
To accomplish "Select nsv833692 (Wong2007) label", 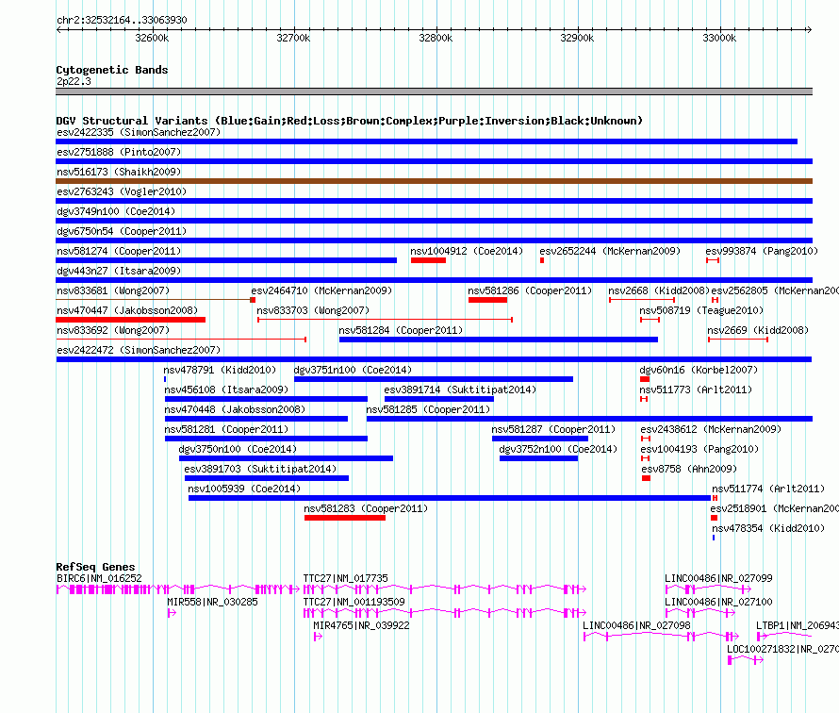I will click(x=113, y=330).
